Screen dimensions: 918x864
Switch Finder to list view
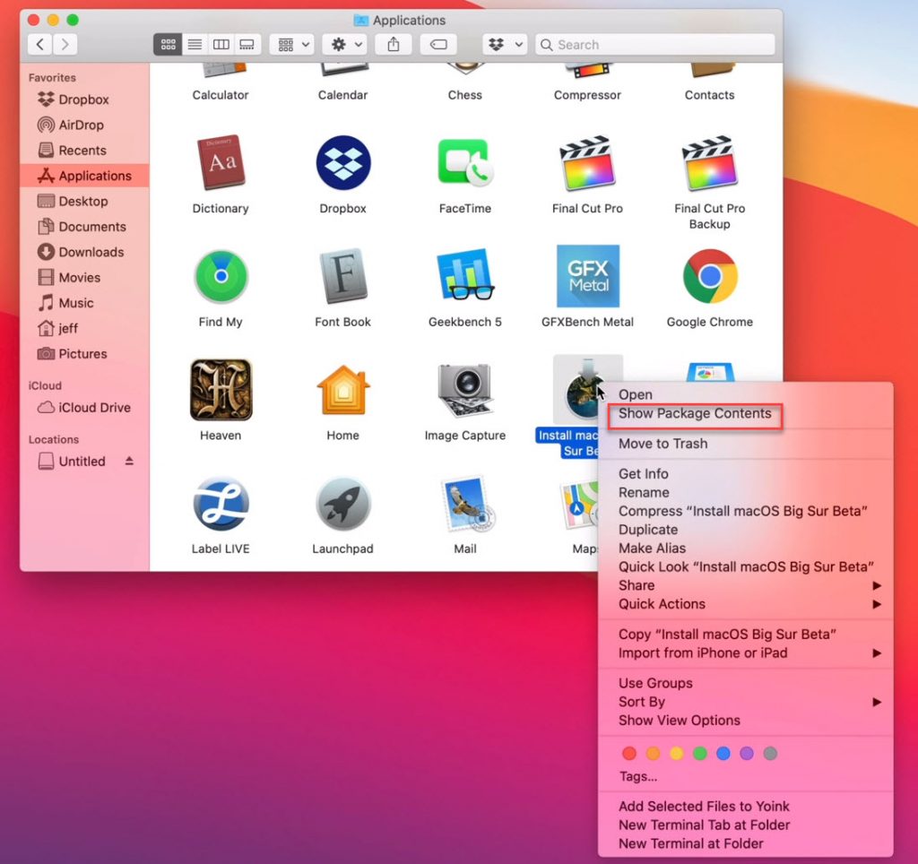[195, 44]
